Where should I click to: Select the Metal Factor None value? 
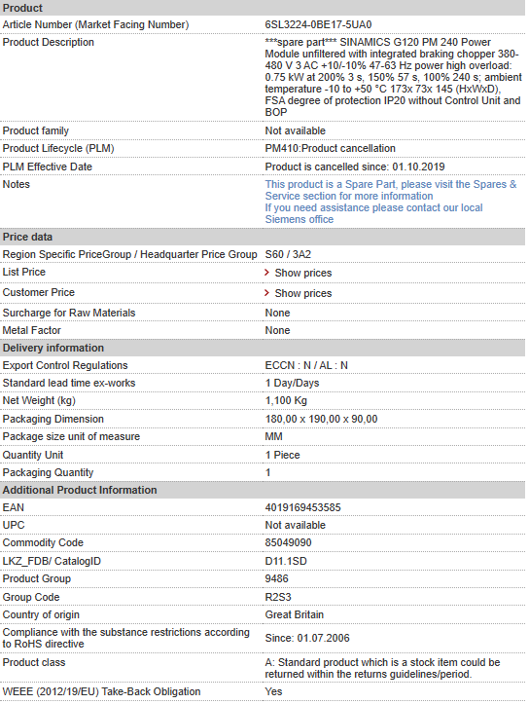(x=277, y=330)
